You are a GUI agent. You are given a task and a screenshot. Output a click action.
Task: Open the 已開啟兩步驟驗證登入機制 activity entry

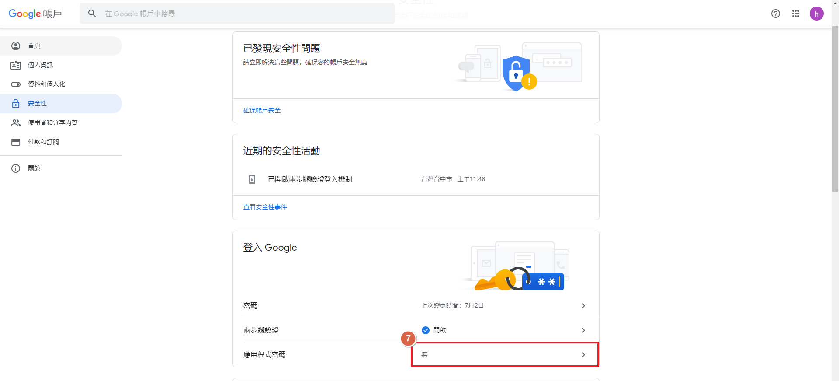(310, 179)
